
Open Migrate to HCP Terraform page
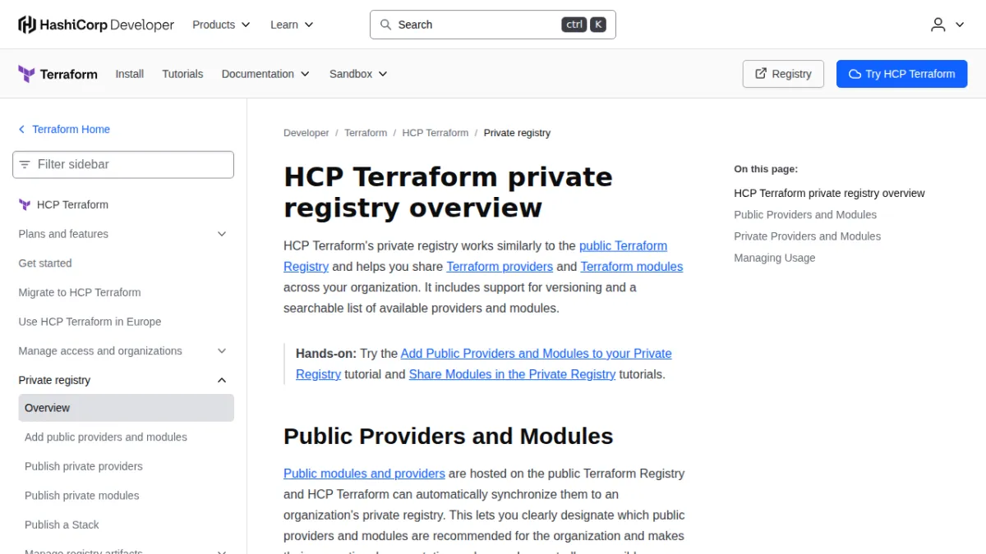80,292
